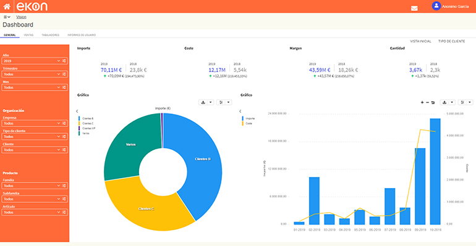
Task: Click the ekon logo
Action: point(32,6)
